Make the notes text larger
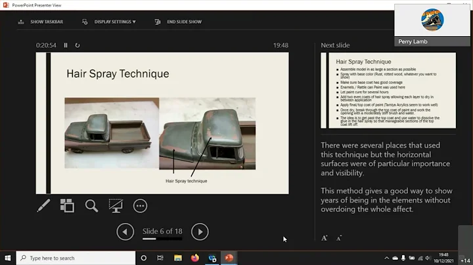 click(325, 238)
